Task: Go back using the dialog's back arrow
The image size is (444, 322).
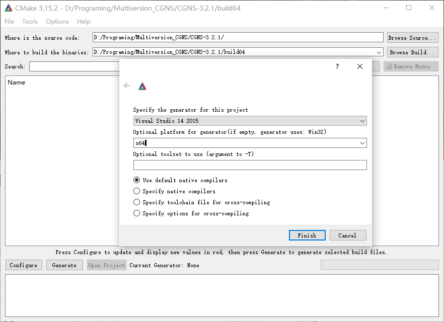Action: point(127,86)
